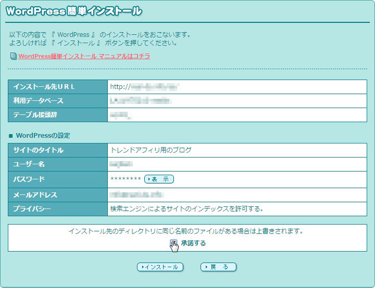
Task: Check the 承諾する checkbox
Action: (173, 243)
